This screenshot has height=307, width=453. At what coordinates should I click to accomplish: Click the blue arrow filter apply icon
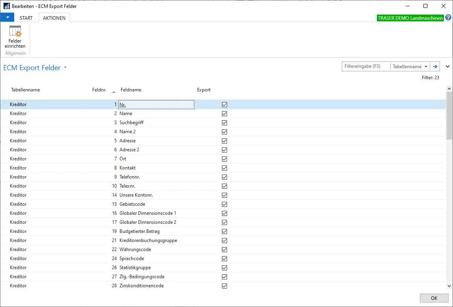point(435,67)
